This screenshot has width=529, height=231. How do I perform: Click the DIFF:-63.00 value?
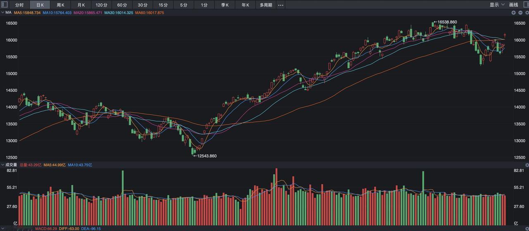click(69, 229)
